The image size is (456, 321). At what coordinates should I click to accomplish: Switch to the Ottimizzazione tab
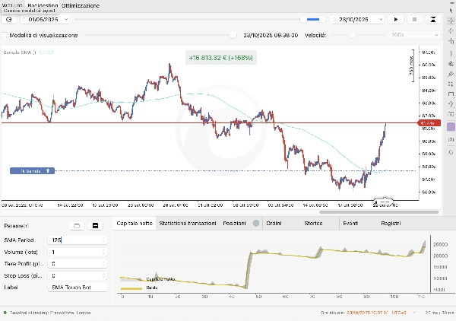81,5
